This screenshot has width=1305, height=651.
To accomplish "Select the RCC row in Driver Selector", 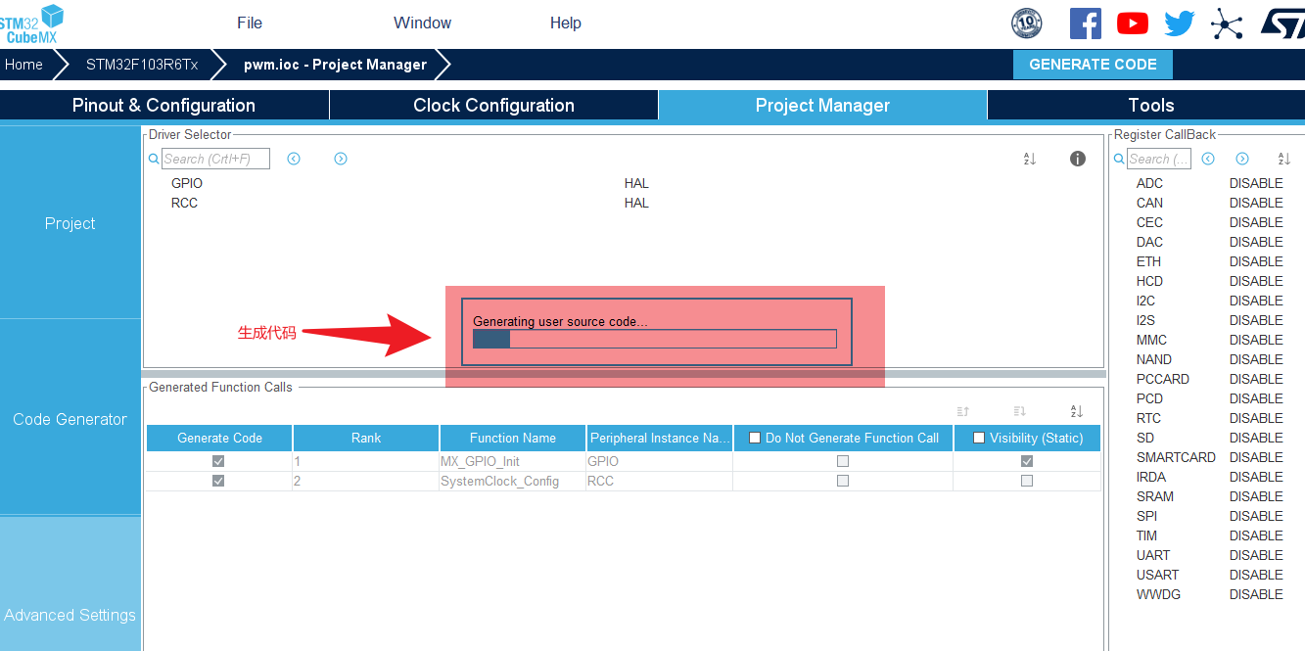I will click(x=623, y=203).
